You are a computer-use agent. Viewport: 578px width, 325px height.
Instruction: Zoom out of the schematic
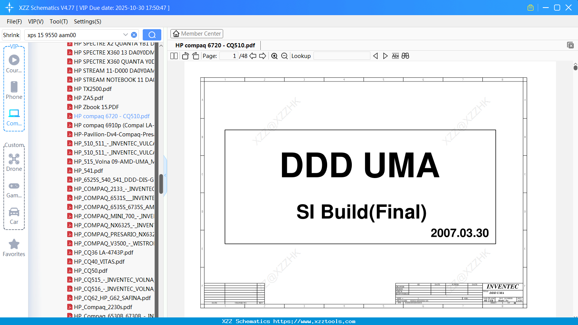point(284,56)
